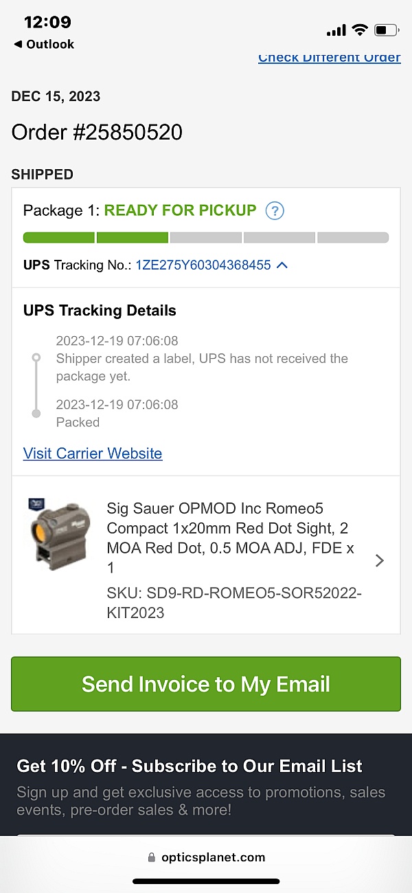This screenshot has height=893, width=412.
Task: Open the Check Different Order link
Action: (x=329, y=58)
